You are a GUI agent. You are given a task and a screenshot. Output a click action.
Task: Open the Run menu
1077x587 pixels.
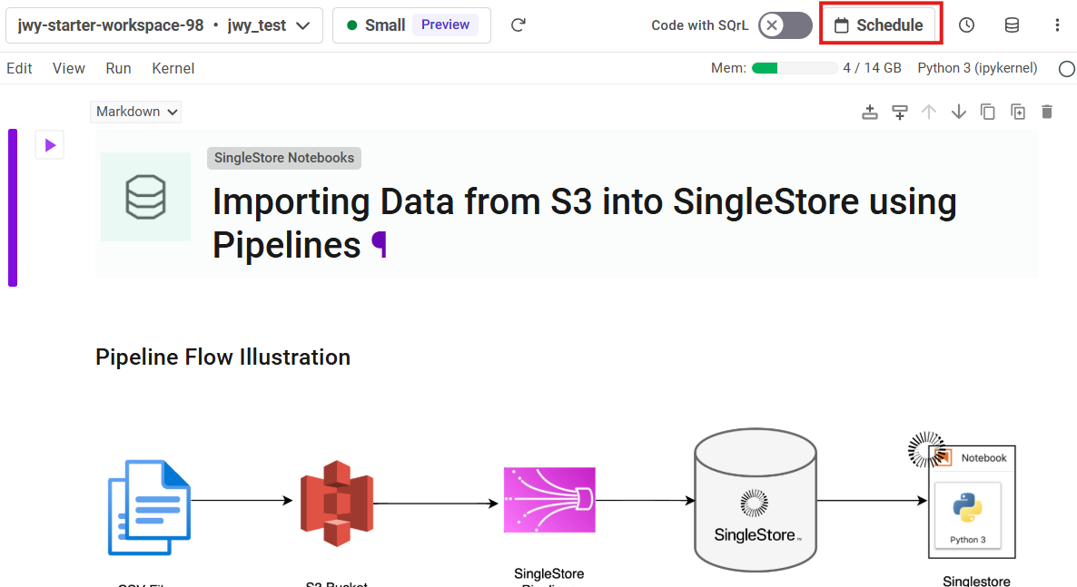118,69
